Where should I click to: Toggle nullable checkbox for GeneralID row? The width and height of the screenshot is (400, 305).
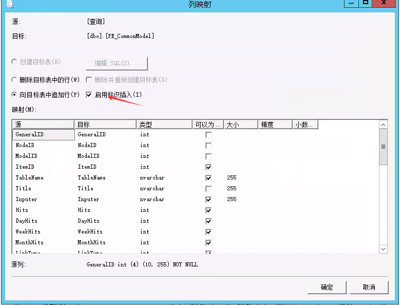208,135
